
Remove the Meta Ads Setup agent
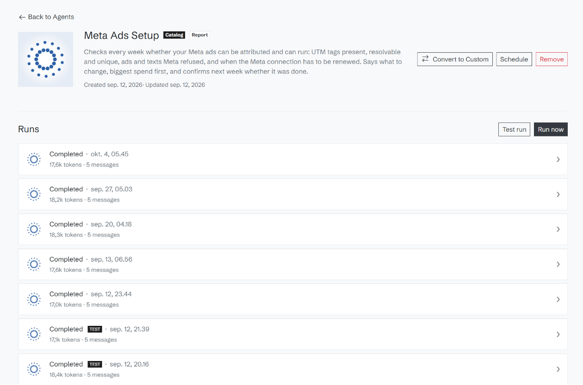click(x=552, y=59)
